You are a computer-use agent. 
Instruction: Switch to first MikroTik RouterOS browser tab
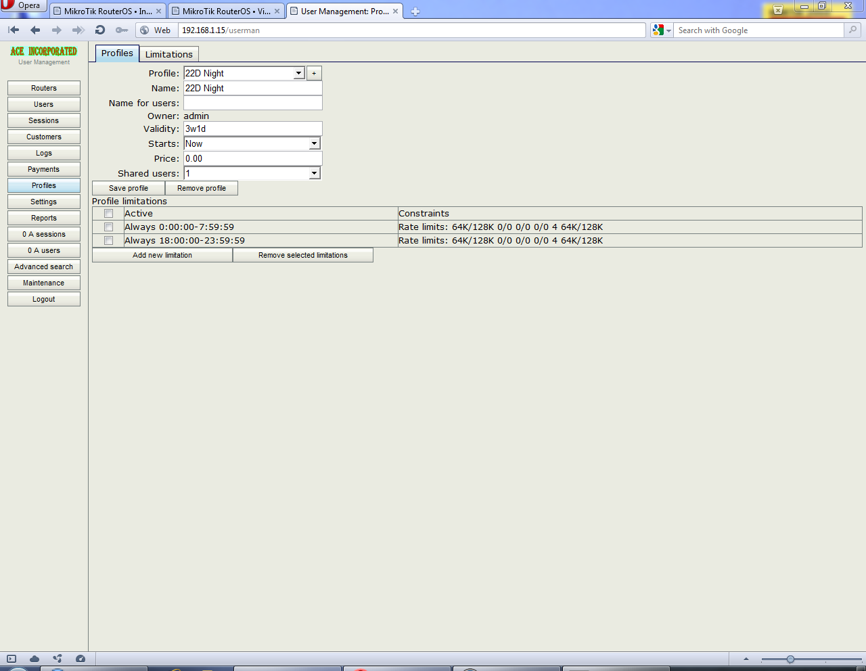pyautogui.click(x=108, y=11)
